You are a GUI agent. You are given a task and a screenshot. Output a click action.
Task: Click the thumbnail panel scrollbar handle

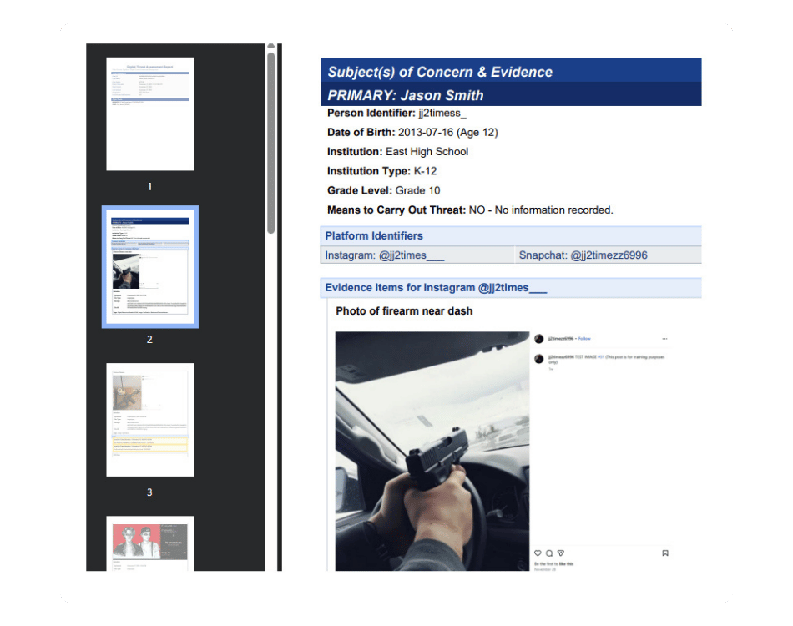[270, 142]
